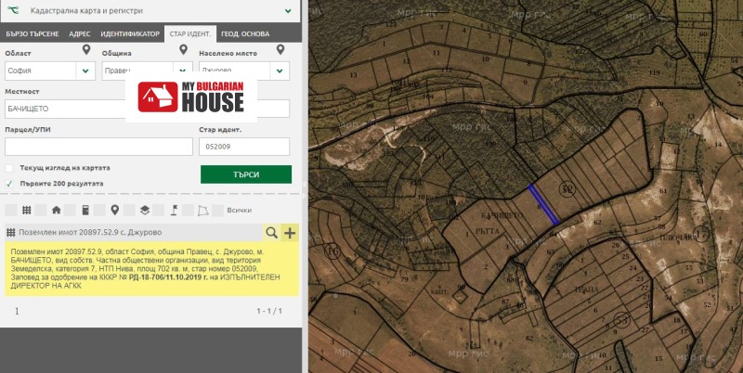Zoom to the found parcel with the magnifier icon

click(271, 232)
